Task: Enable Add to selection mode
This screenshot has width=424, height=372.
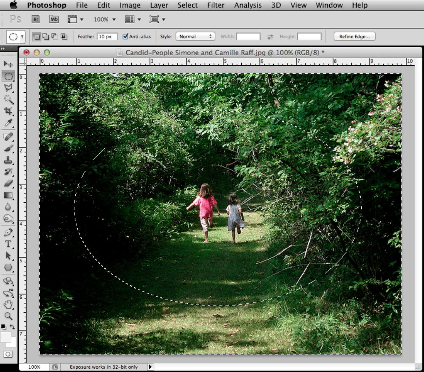Action: pos(45,37)
